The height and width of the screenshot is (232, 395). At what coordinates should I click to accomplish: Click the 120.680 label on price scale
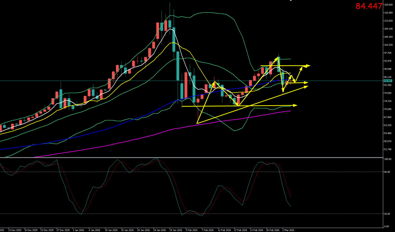tap(388, 5)
